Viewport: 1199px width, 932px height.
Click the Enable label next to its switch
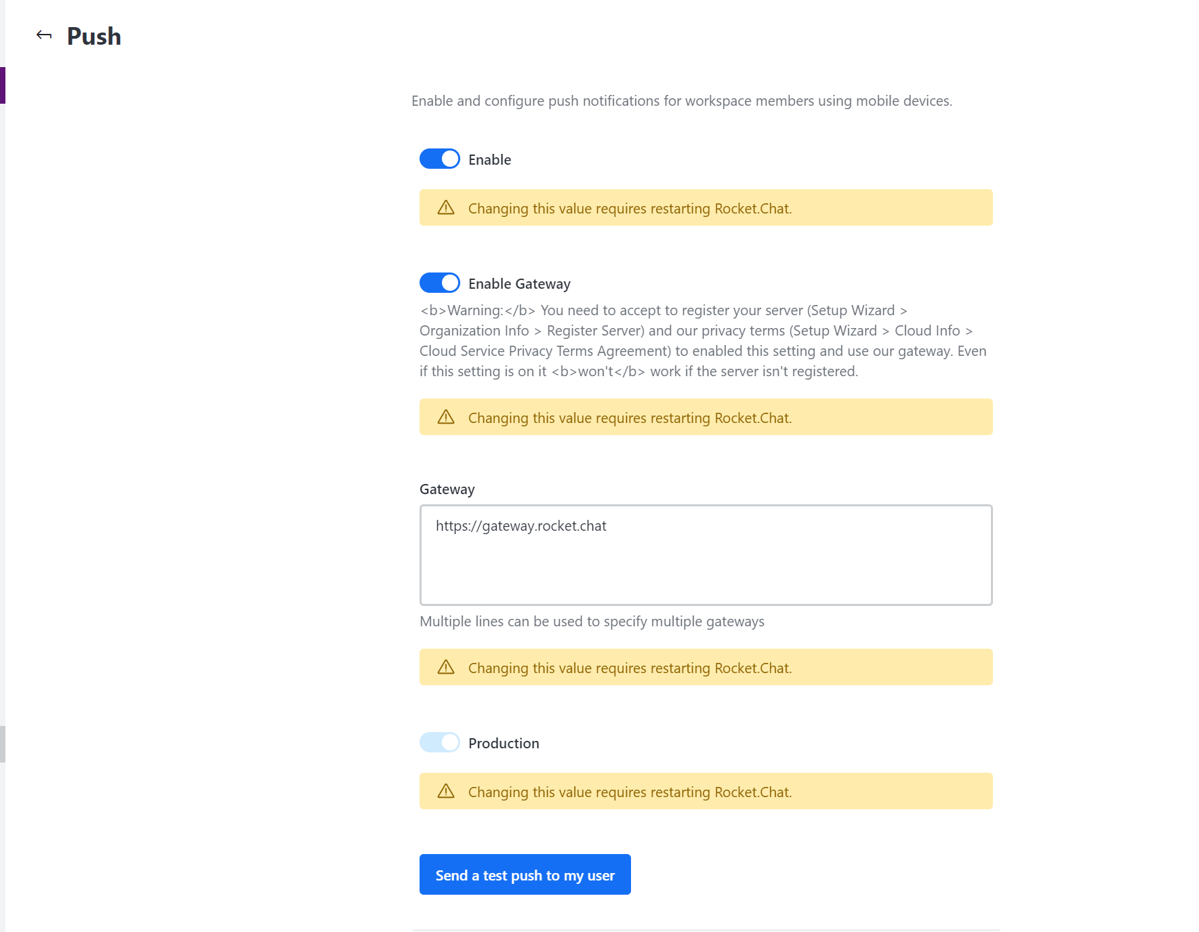pos(489,159)
